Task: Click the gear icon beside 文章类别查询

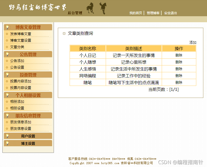Action: [64, 34]
